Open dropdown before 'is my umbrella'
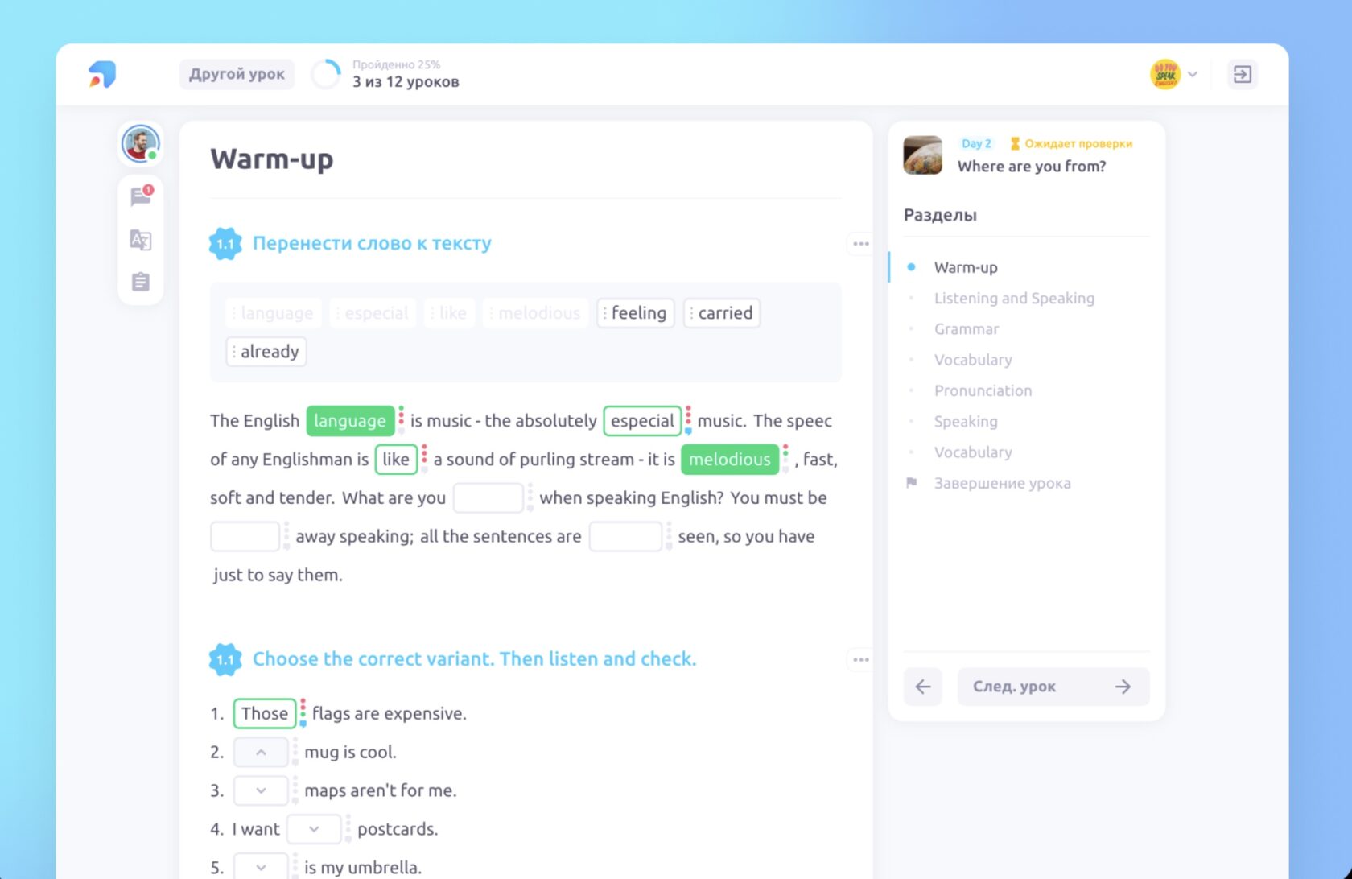Viewport: 1352px width, 879px height. [261, 867]
